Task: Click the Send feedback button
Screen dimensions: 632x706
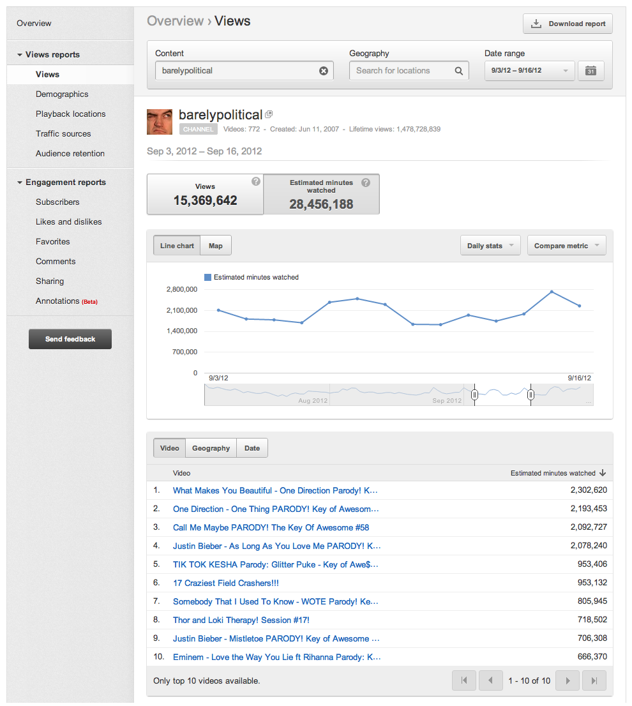Action: click(70, 339)
